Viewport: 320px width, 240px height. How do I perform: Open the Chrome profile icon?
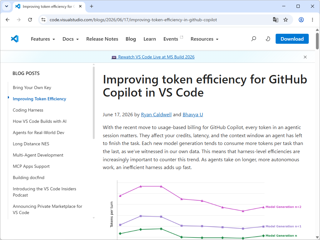[x=301, y=20]
